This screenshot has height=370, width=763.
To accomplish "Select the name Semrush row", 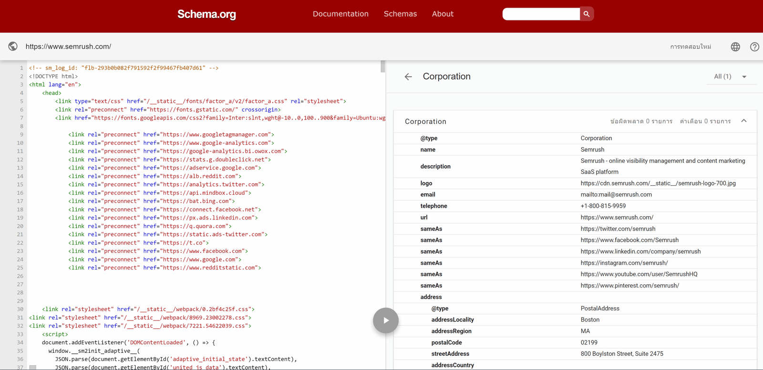I will (x=575, y=150).
